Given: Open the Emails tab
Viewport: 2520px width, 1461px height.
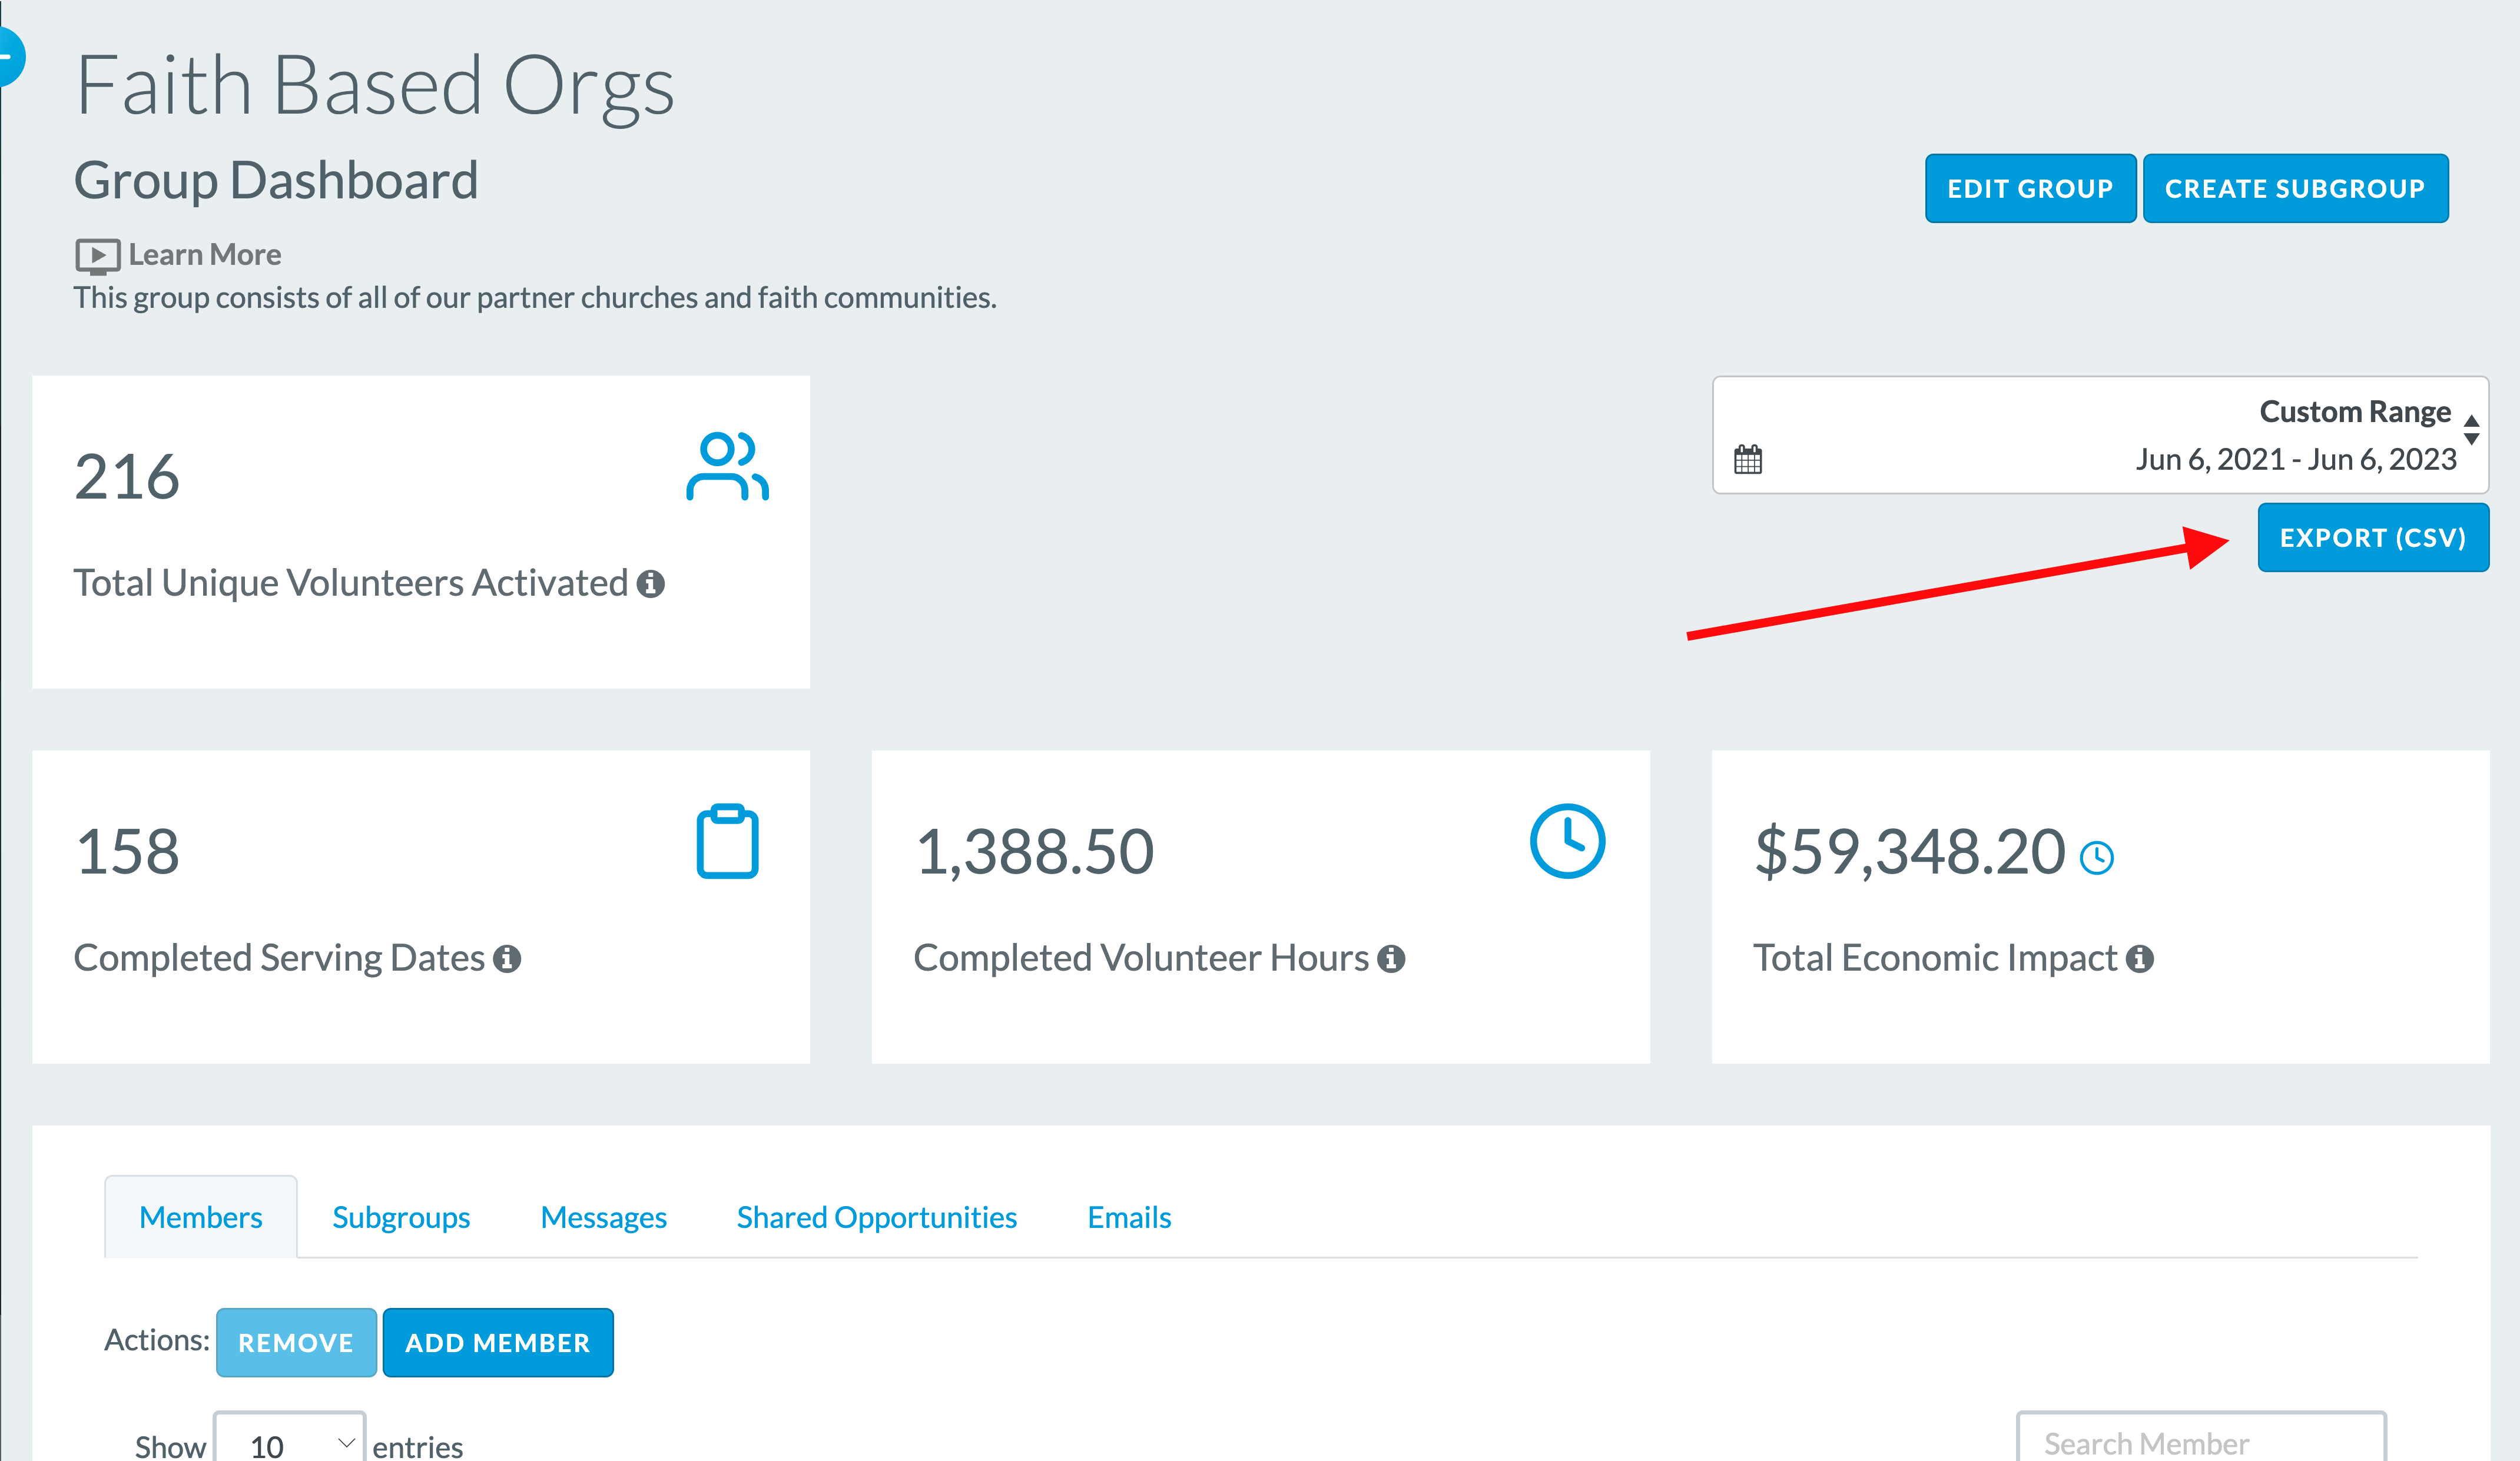Looking at the screenshot, I should tap(1129, 1217).
